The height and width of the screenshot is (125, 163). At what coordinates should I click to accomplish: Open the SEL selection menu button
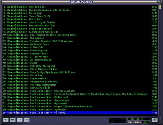click(x=20, y=120)
